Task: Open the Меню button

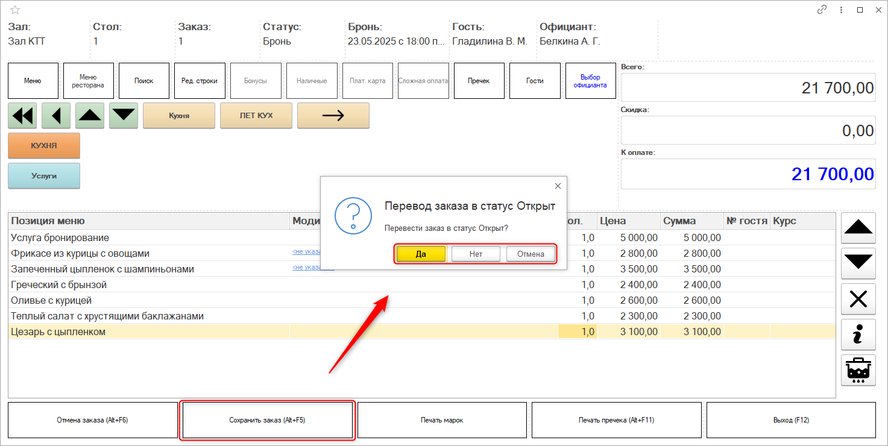Action: click(33, 81)
